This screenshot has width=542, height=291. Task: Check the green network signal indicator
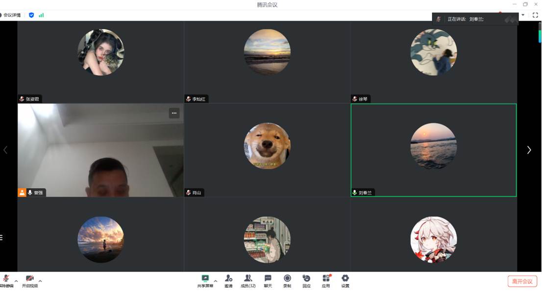coord(41,15)
